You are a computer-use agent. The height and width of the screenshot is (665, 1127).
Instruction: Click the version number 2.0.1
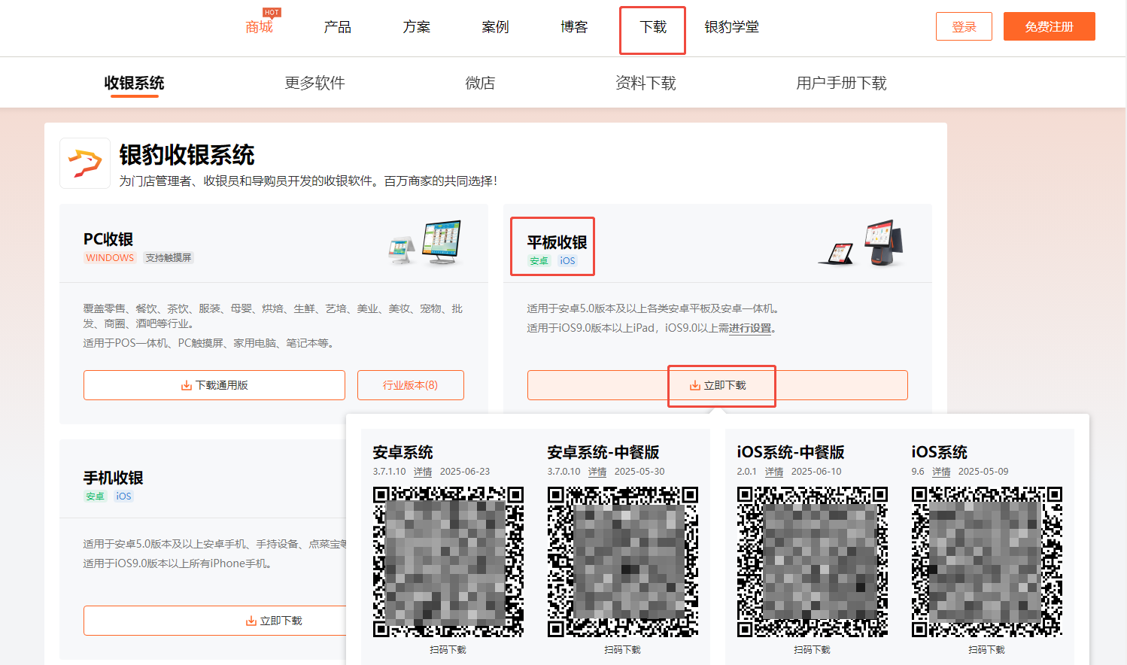click(747, 472)
